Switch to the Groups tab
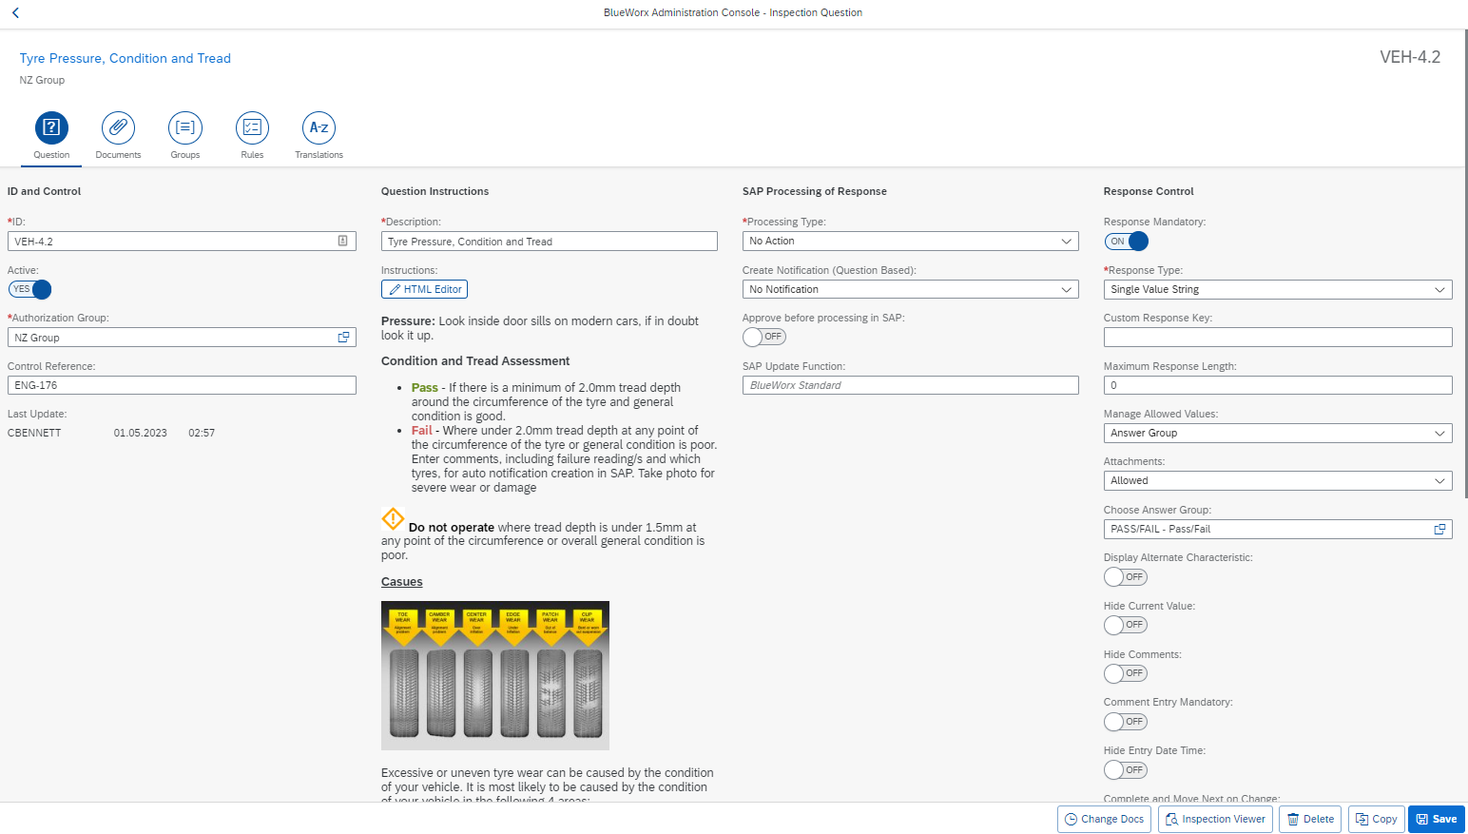The height and width of the screenshot is (834, 1468). click(x=185, y=127)
